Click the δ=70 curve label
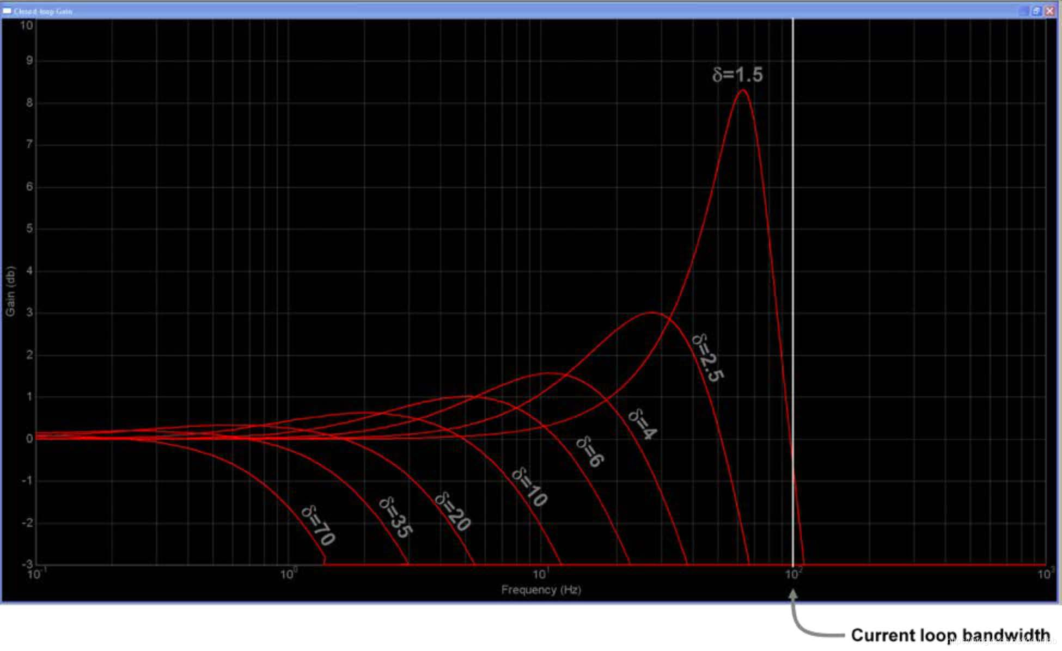The height and width of the screenshot is (651, 1062). (x=319, y=525)
